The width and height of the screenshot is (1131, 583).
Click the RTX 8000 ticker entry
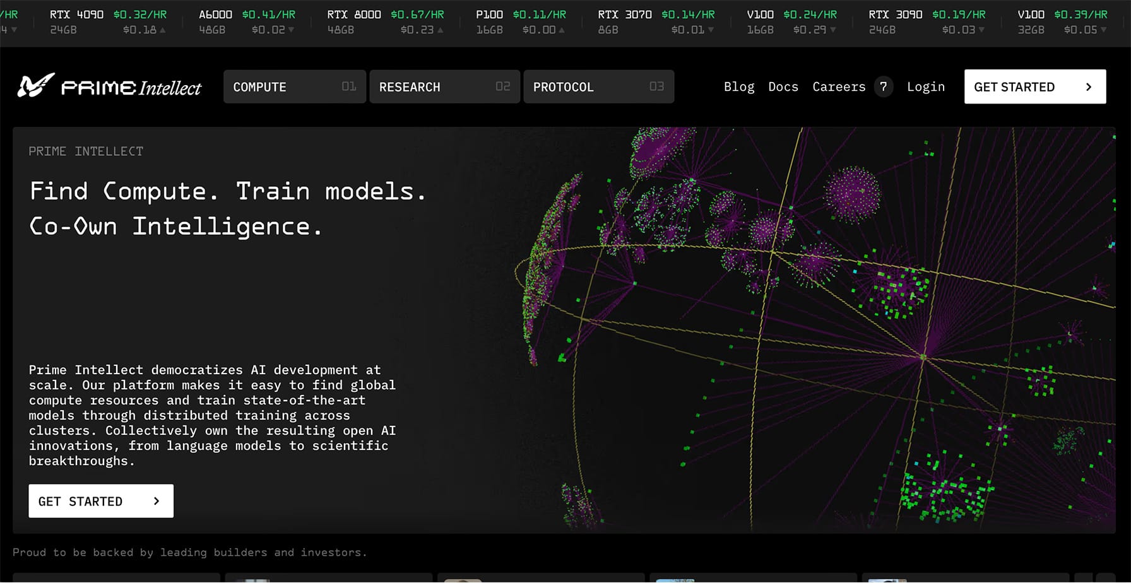coord(386,22)
